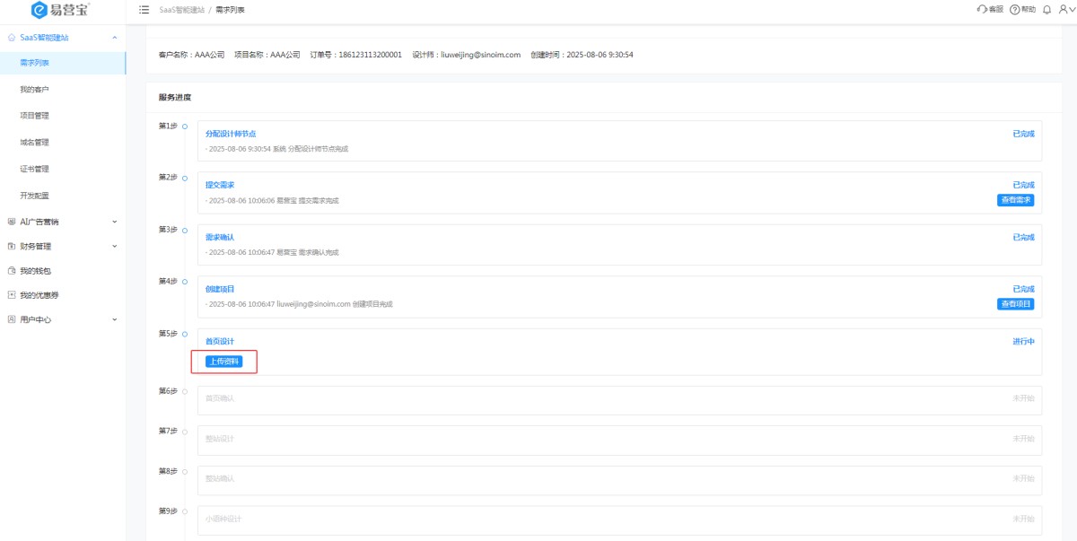
Task: Click the 需求确认 step title
Action: point(220,237)
